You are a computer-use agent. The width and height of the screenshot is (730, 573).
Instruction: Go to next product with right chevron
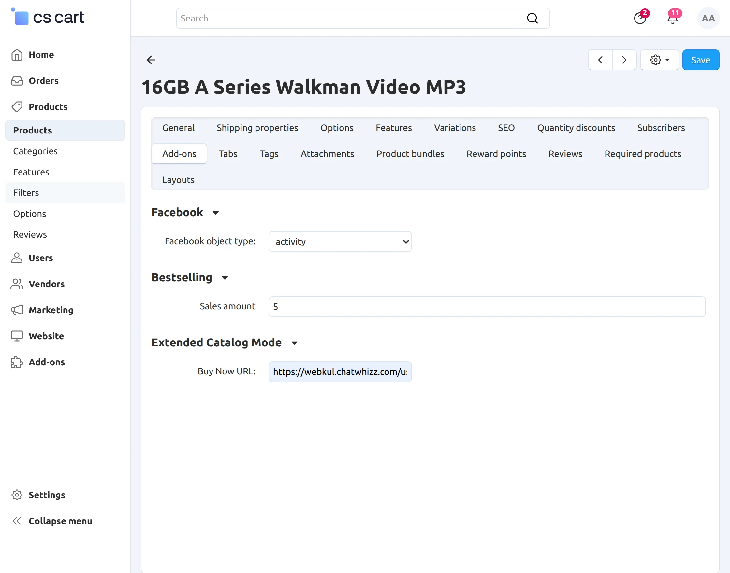624,60
